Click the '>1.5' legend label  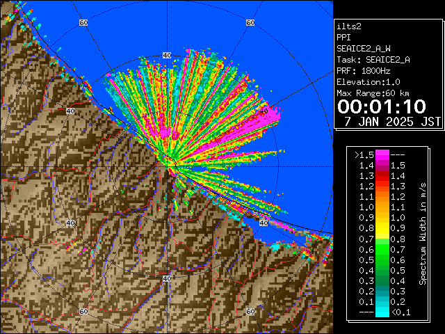364,155
